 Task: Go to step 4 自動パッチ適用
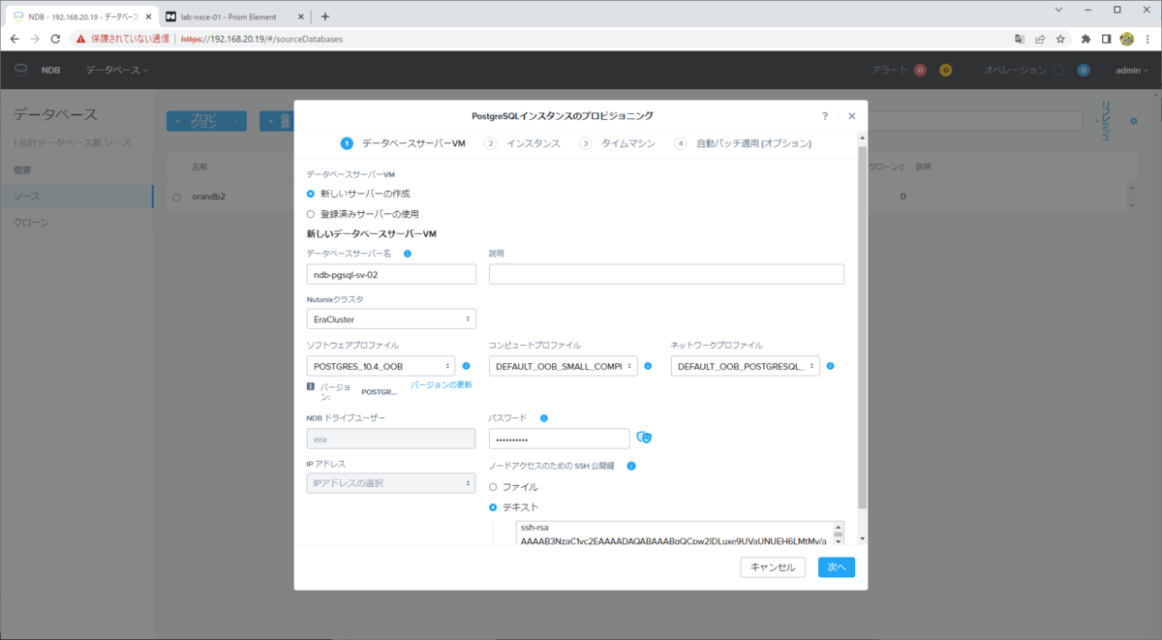click(x=743, y=143)
